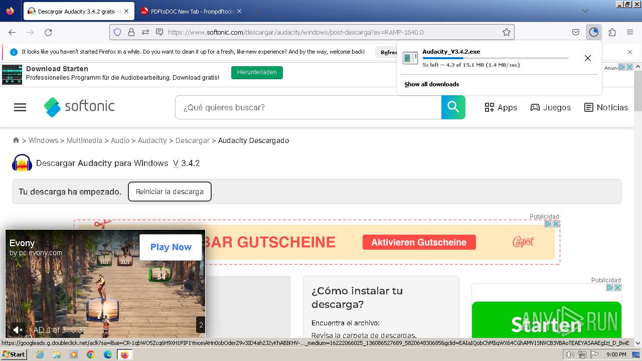Cancel the Audacity_V3.4.2.exe download
642x361 pixels.
[588, 58]
